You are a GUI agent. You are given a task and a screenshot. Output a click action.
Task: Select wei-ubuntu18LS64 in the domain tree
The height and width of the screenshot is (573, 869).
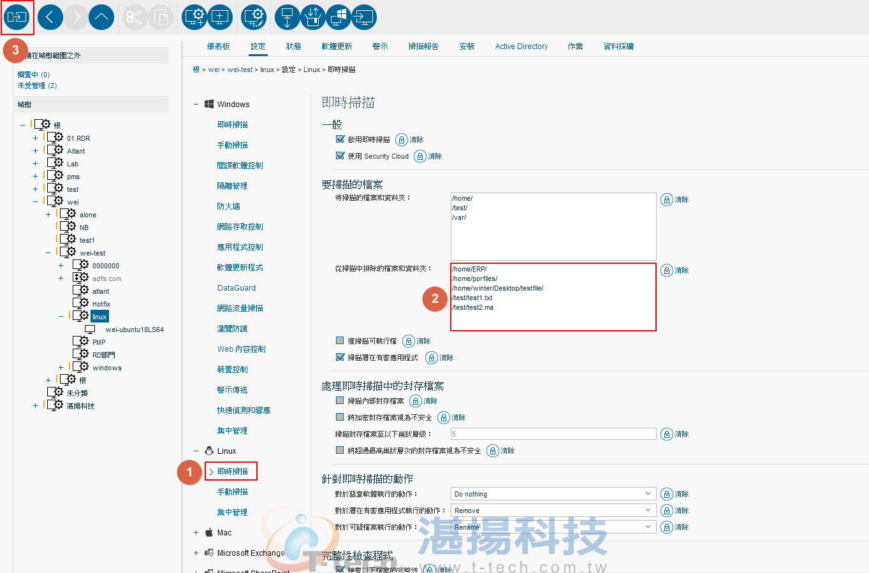click(134, 330)
